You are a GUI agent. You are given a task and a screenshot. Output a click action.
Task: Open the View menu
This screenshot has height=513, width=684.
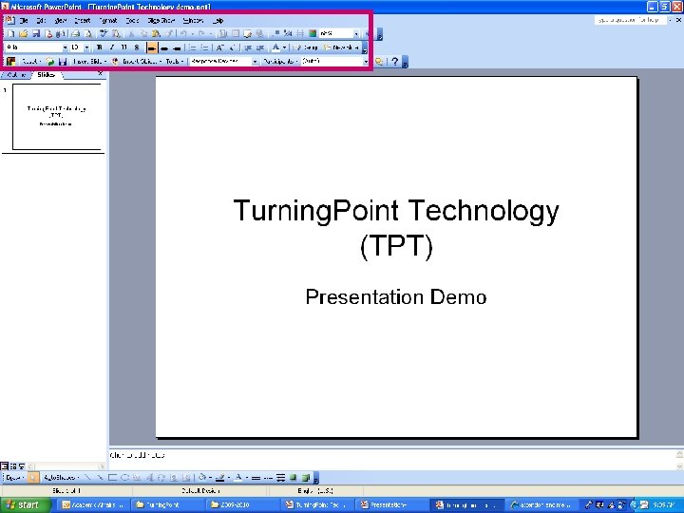click(60, 21)
